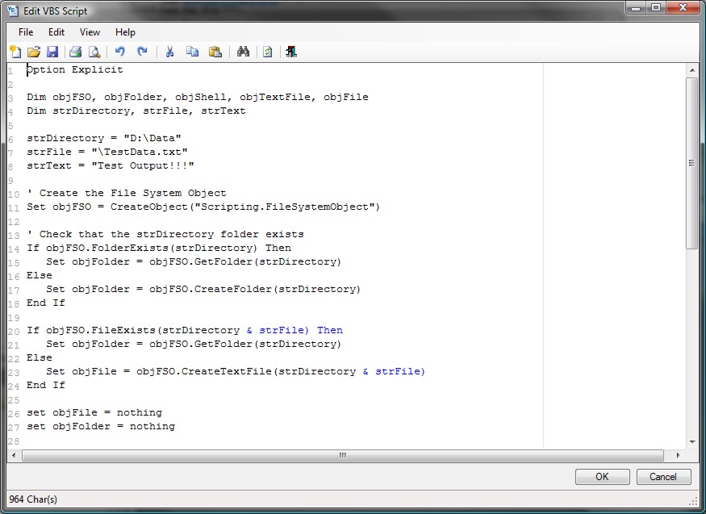The image size is (706, 514).
Task: Click the horizontal scrollbar right arrow
Action: pos(679,455)
